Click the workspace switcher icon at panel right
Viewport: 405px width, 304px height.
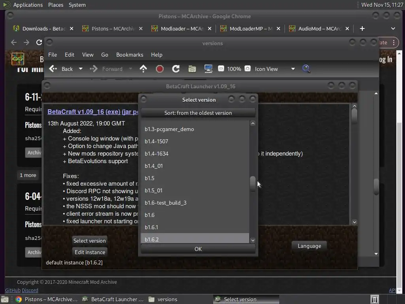coord(375,299)
